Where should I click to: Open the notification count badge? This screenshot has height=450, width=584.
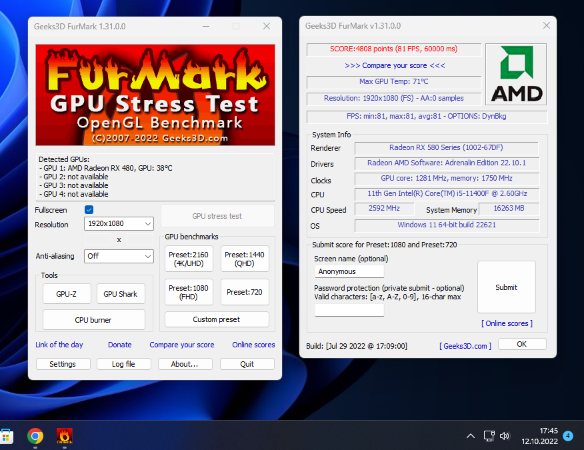(567, 436)
